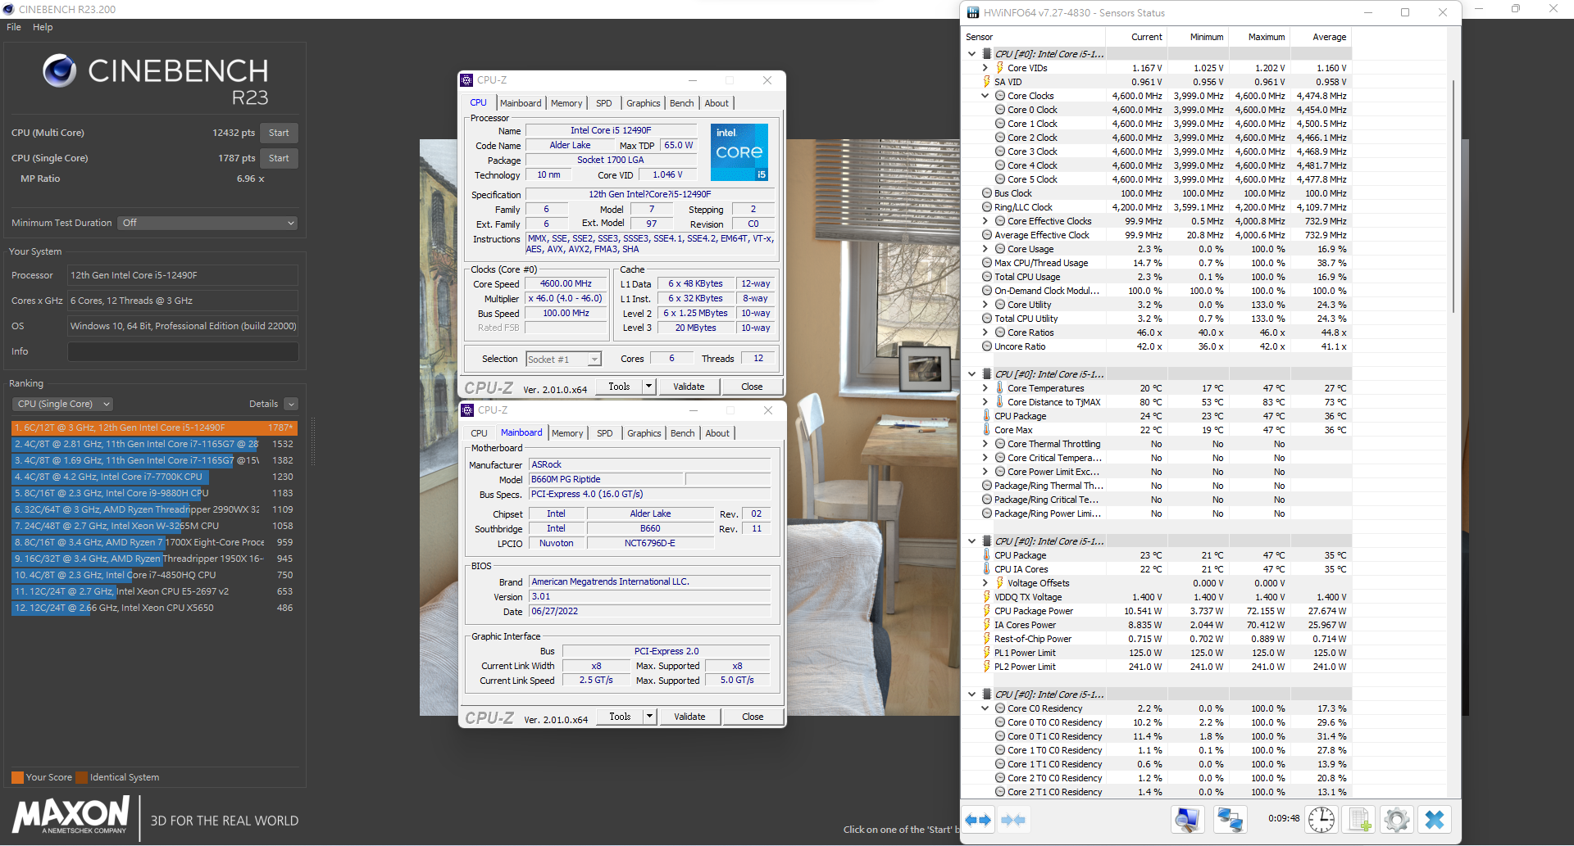
Task: Switch to Bench tab in Mainboard CPU-Z window
Action: [682, 433]
